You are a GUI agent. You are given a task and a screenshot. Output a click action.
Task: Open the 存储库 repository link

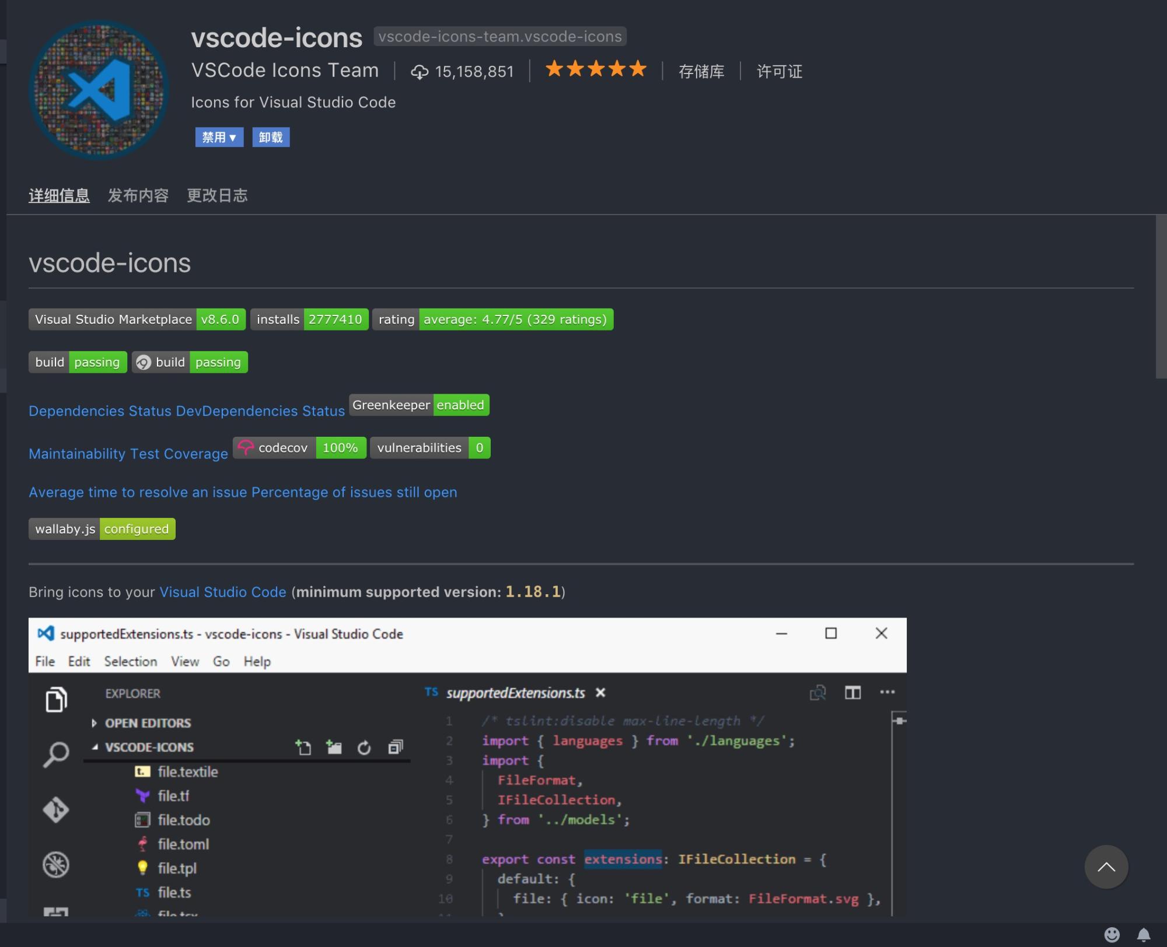(x=701, y=71)
